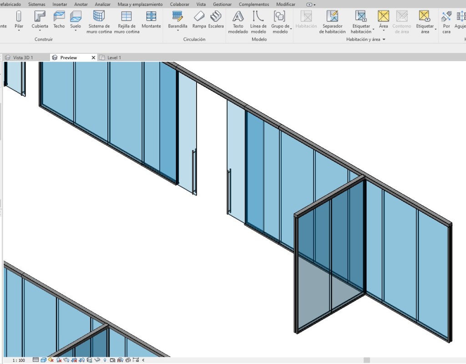The height and width of the screenshot is (364, 466).
Task: Toggle shadows in the status bar
Action: click(58, 360)
